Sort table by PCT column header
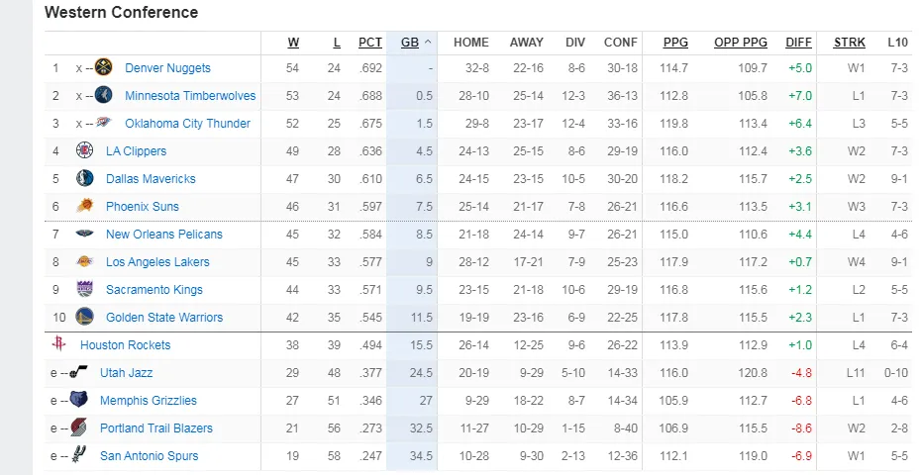The width and height of the screenshot is (921, 475). (370, 43)
